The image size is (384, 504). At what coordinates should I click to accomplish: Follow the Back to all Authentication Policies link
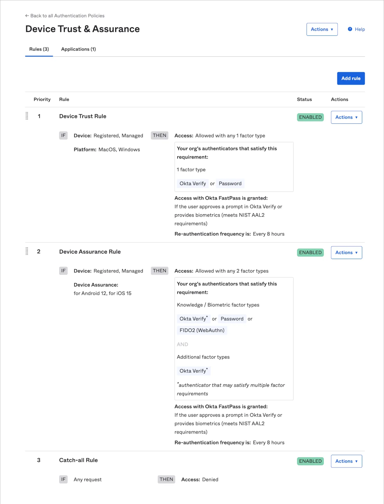pos(67,16)
